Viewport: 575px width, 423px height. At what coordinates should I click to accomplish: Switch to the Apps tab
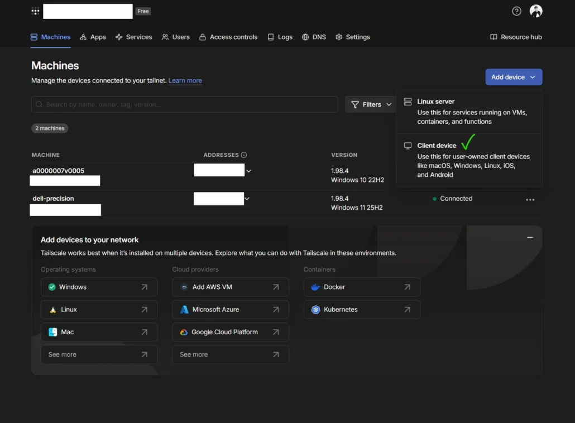[x=93, y=37]
